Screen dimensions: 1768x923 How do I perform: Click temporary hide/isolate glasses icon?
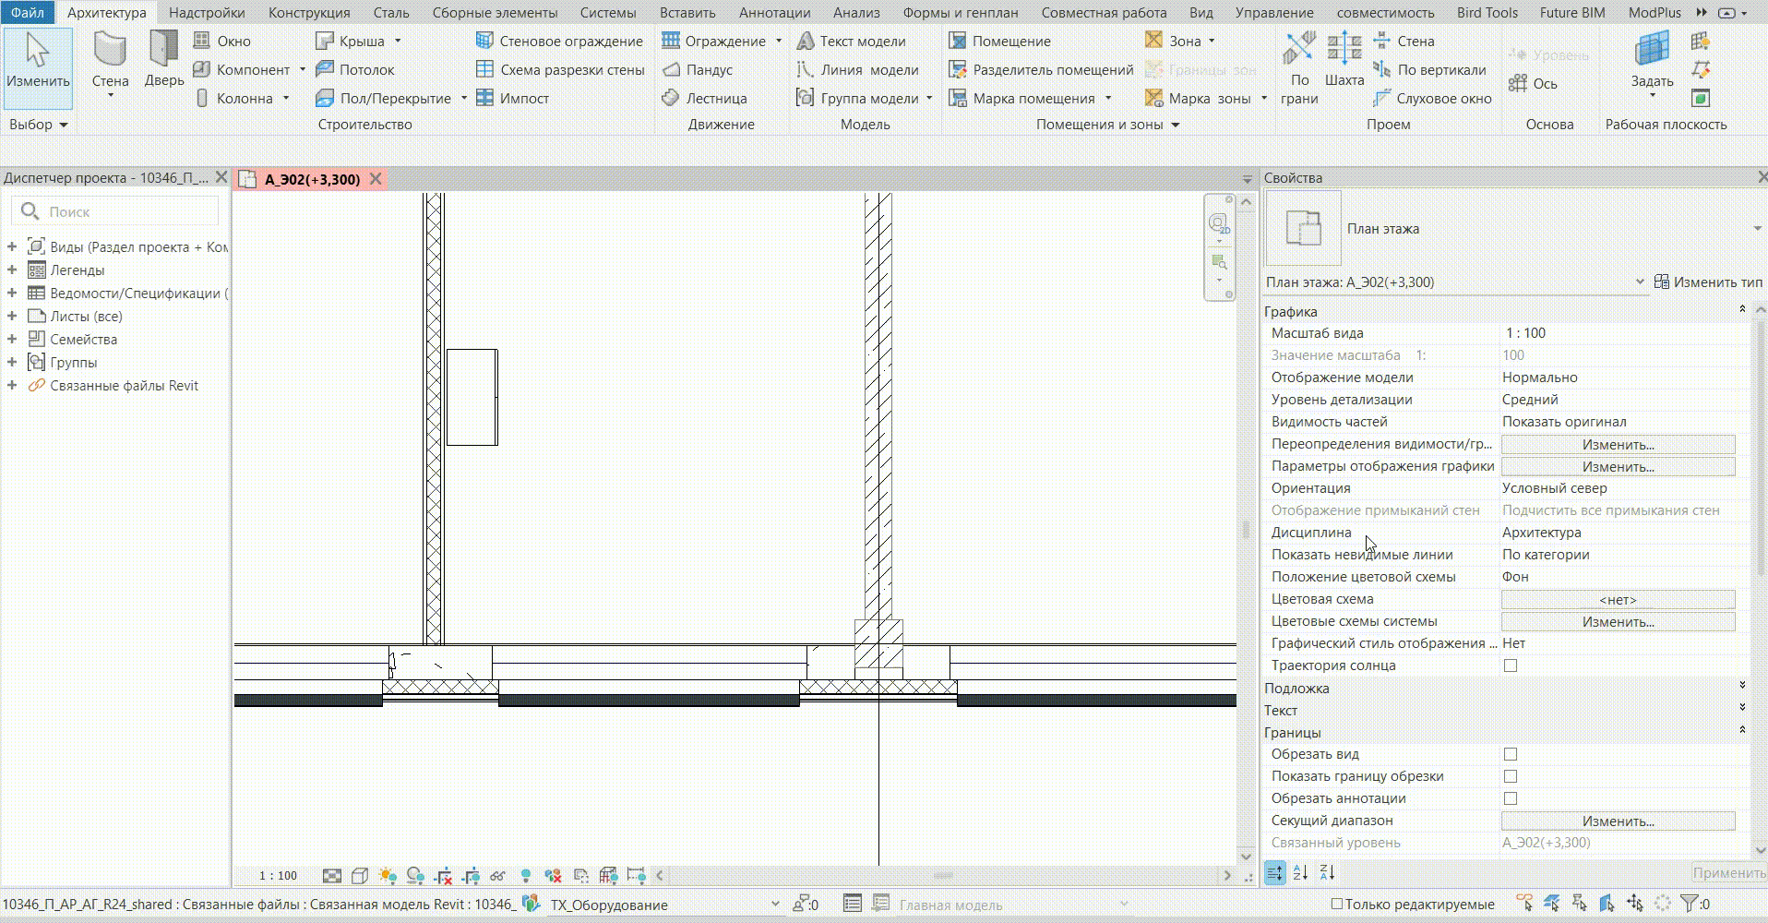tap(498, 875)
